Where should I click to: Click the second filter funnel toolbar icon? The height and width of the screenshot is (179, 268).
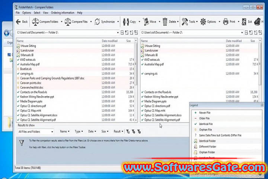point(134,132)
